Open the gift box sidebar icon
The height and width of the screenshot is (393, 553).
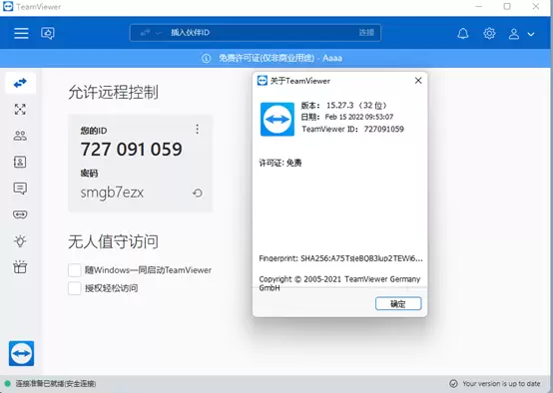pos(20,267)
